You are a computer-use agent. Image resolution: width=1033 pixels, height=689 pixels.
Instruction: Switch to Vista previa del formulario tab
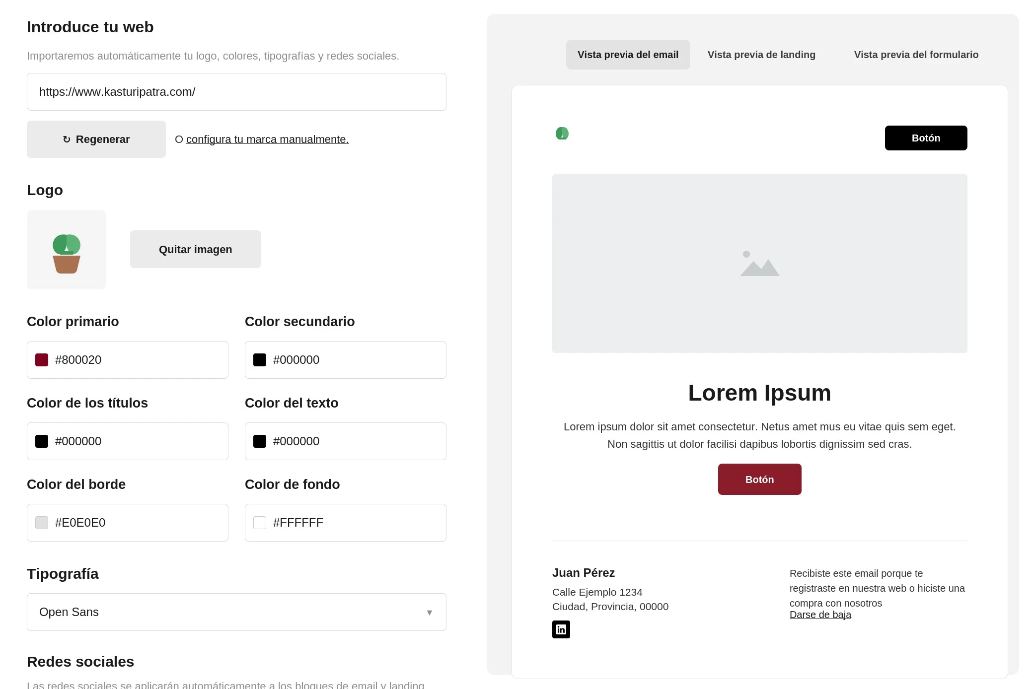coord(916,55)
